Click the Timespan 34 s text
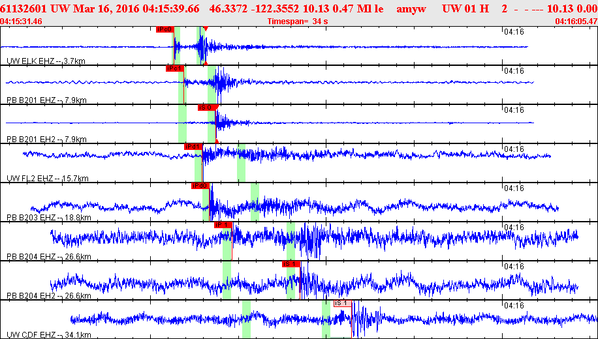 [x=298, y=22]
